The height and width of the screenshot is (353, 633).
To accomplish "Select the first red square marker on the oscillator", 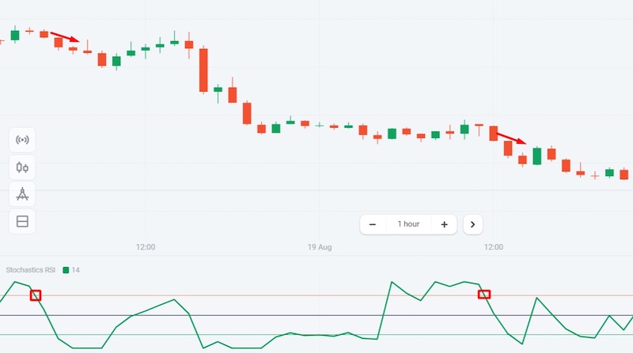I will [x=35, y=295].
